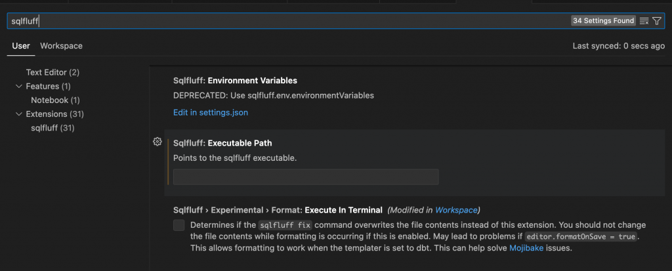The width and height of the screenshot is (672, 271).
Task: Collapse the Features tree section
Action: pos(18,86)
